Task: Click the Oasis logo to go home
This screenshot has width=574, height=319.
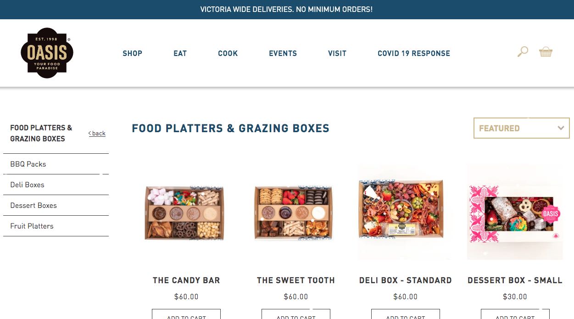Action: pos(47,53)
